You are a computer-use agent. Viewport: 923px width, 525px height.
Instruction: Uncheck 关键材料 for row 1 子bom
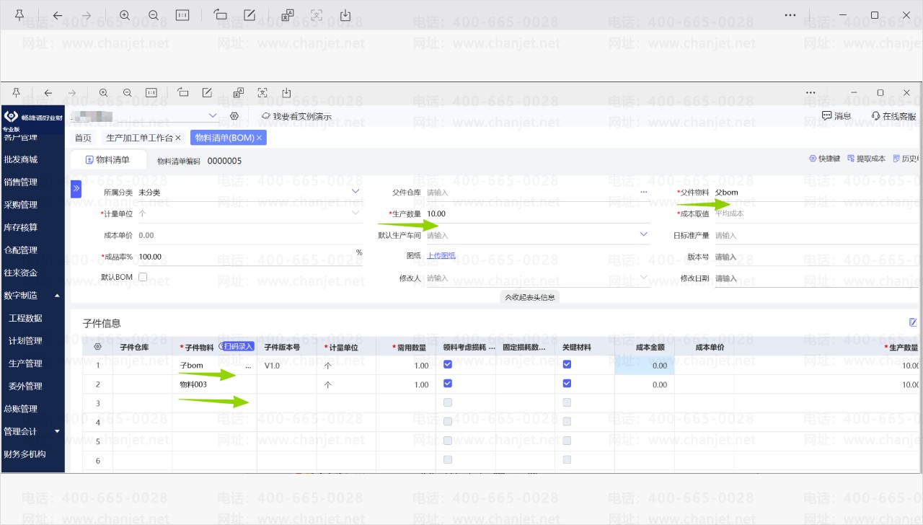tap(567, 365)
